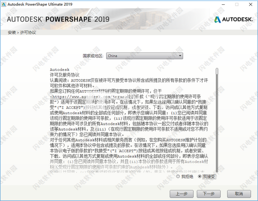Continue with the 下一步 button
The image size is (258, 201).
[x=209, y=194]
